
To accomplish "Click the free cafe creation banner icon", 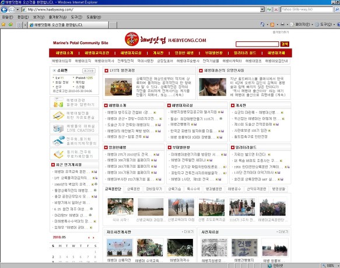I will pyautogui.click(x=58, y=154).
